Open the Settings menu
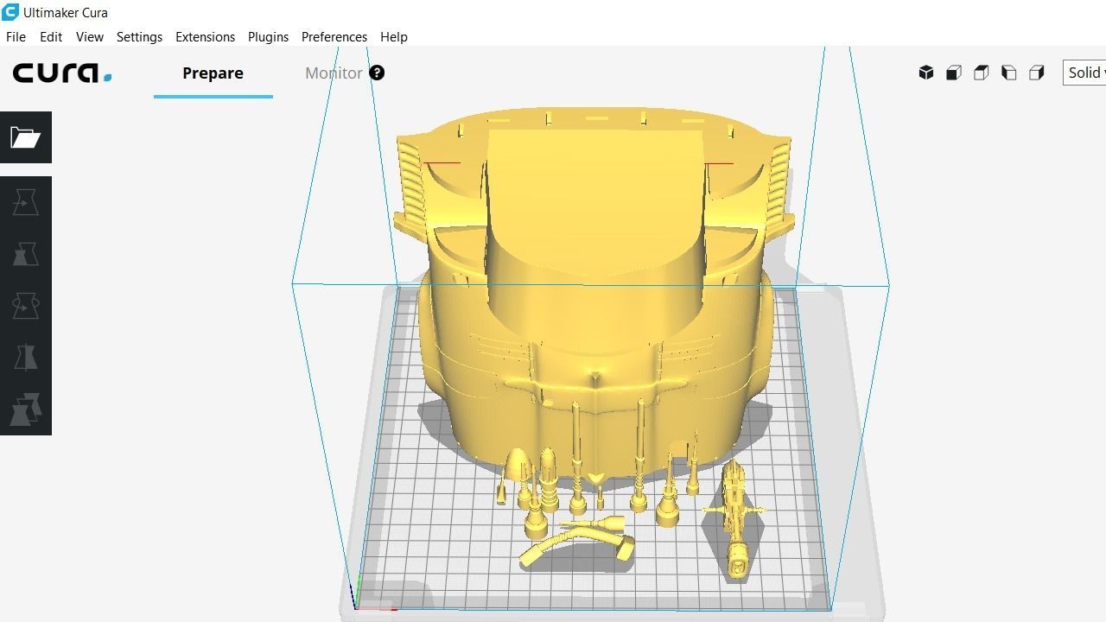Image resolution: width=1106 pixels, height=622 pixels. [139, 37]
